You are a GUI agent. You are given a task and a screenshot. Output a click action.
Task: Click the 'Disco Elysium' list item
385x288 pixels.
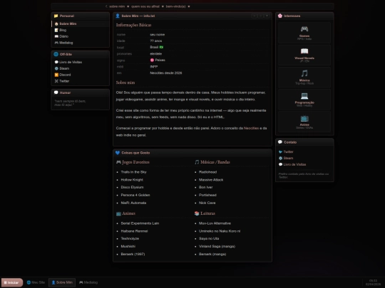pyautogui.click(x=132, y=187)
